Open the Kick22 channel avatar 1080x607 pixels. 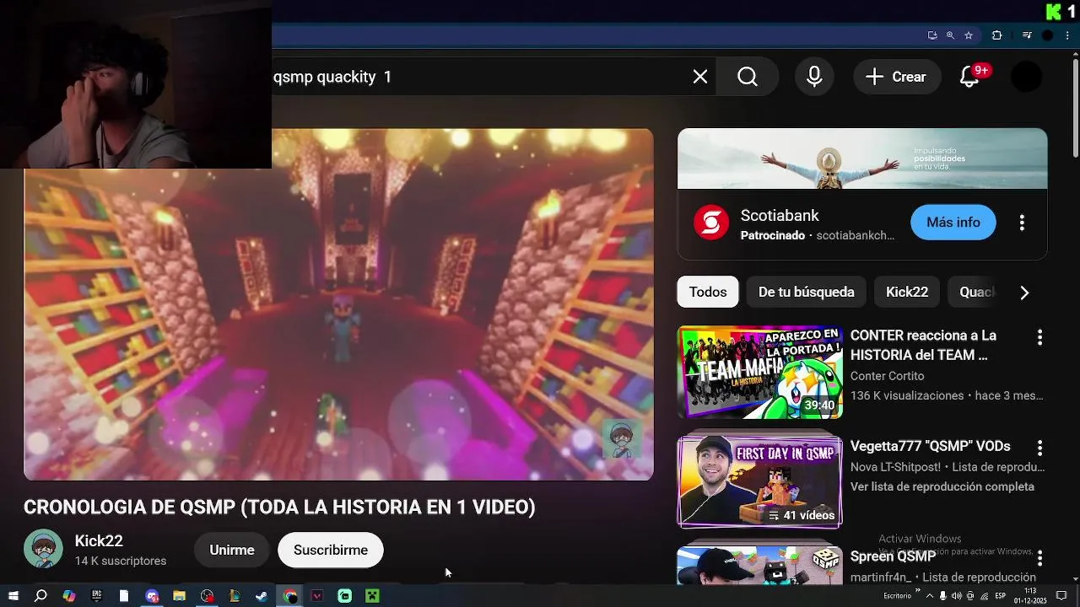tap(43, 550)
